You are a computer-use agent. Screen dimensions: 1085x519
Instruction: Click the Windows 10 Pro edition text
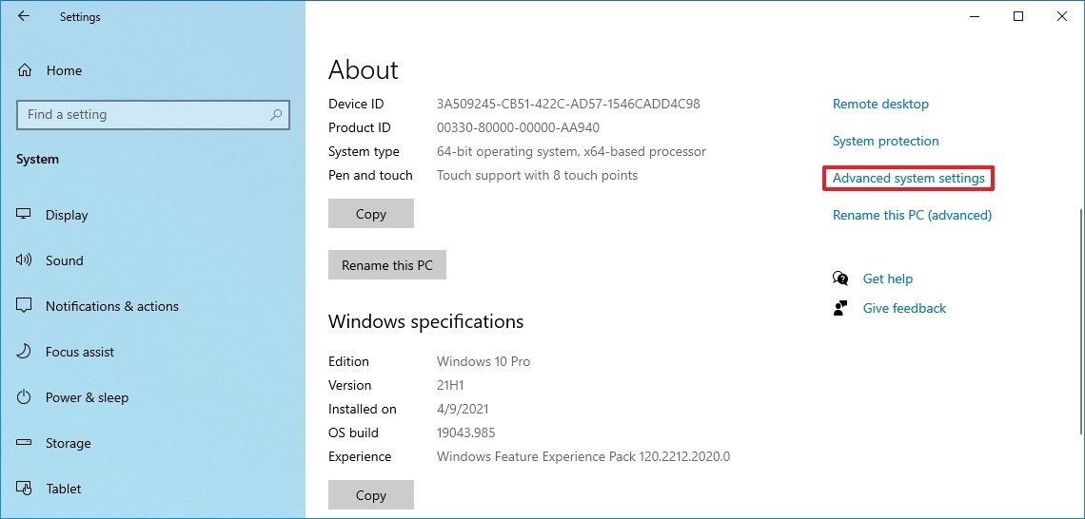click(483, 361)
